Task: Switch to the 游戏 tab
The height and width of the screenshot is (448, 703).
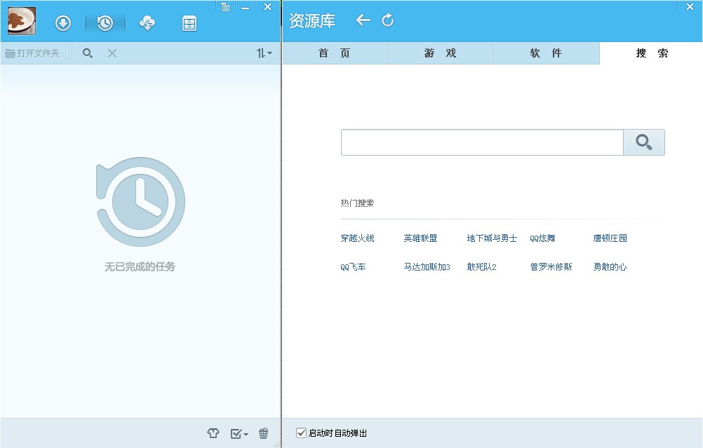Action: click(x=441, y=53)
